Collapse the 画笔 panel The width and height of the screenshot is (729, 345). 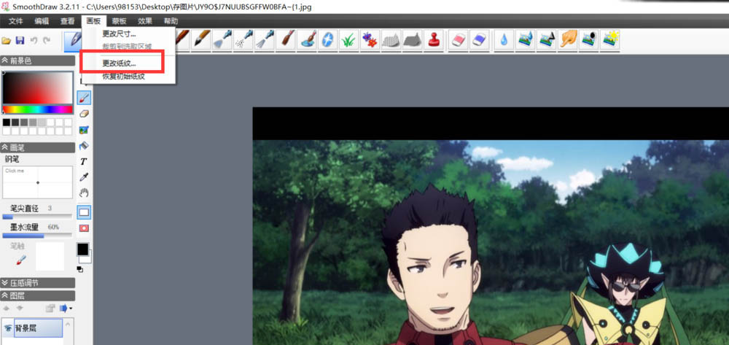pos(5,147)
